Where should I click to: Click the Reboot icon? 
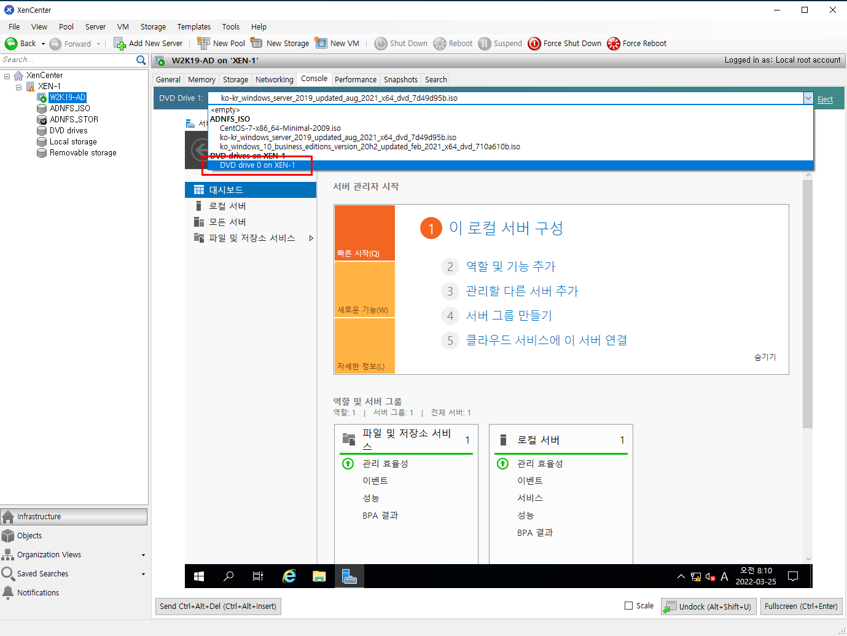[x=440, y=44]
